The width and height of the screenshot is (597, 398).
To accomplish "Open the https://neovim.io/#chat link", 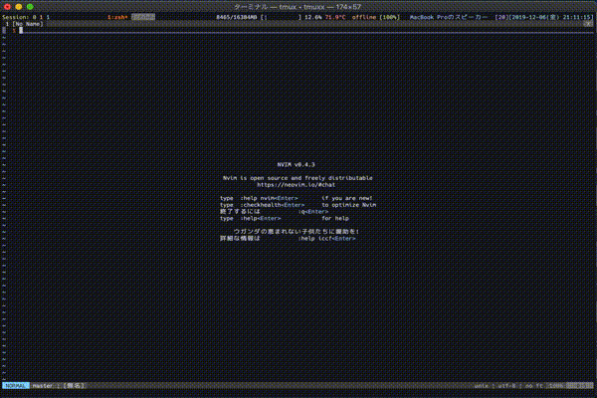I will pyautogui.click(x=296, y=185).
